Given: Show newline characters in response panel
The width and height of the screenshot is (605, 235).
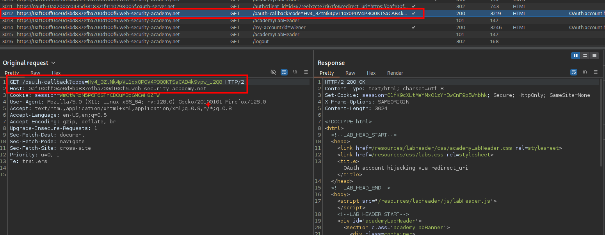Looking at the screenshot, I should (584, 72).
